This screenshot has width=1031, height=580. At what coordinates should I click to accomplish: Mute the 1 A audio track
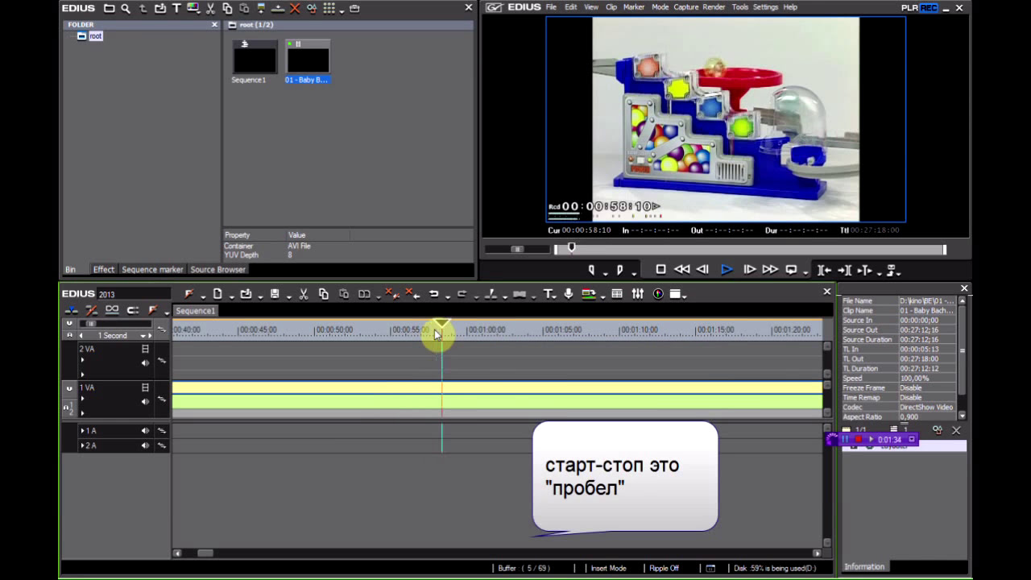145,431
